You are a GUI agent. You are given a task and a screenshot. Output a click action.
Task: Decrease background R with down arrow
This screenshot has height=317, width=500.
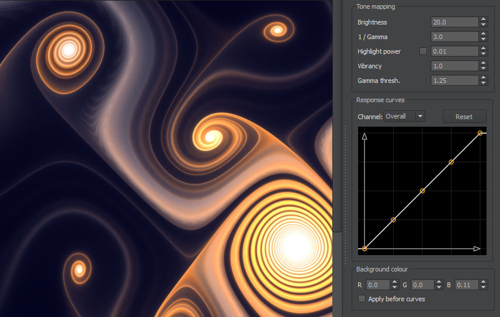pyautogui.click(x=394, y=287)
